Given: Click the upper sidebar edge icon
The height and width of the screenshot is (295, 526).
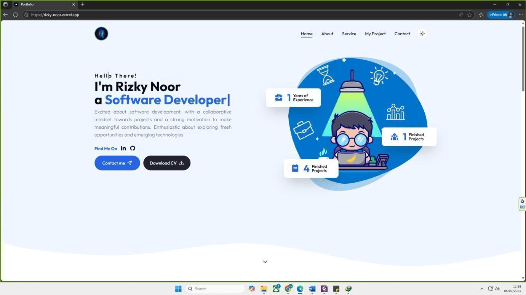Looking at the screenshot, I should pyautogui.click(x=523, y=201).
